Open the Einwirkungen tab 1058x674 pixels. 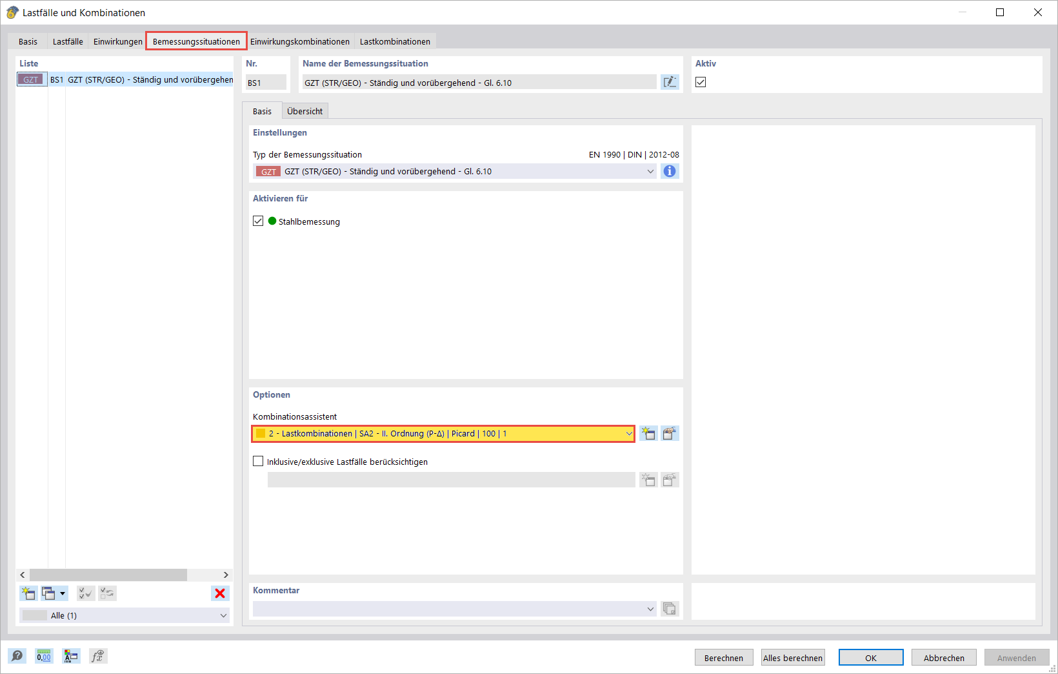tap(118, 41)
